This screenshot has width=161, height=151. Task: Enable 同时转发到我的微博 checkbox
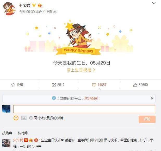(x=31, y=118)
